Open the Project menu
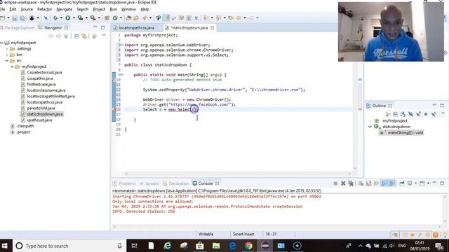Screen dimensions: 449x252 (99, 9)
